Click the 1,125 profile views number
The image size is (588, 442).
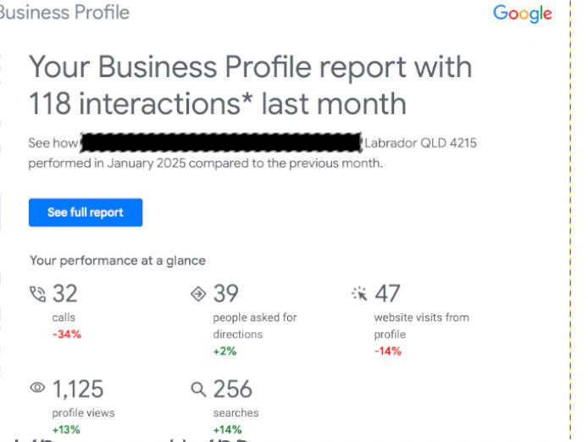coord(78,389)
